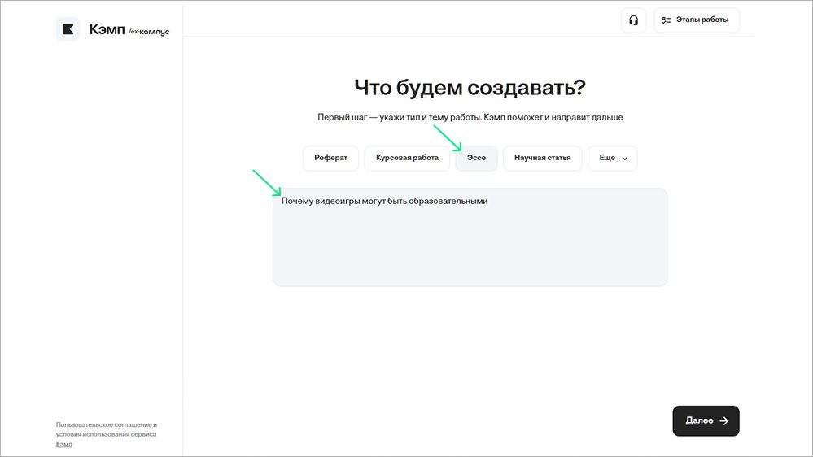Click the black Кэмп logo icon
The height and width of the screenshot is (457, 813).
[x=68, y=29]
